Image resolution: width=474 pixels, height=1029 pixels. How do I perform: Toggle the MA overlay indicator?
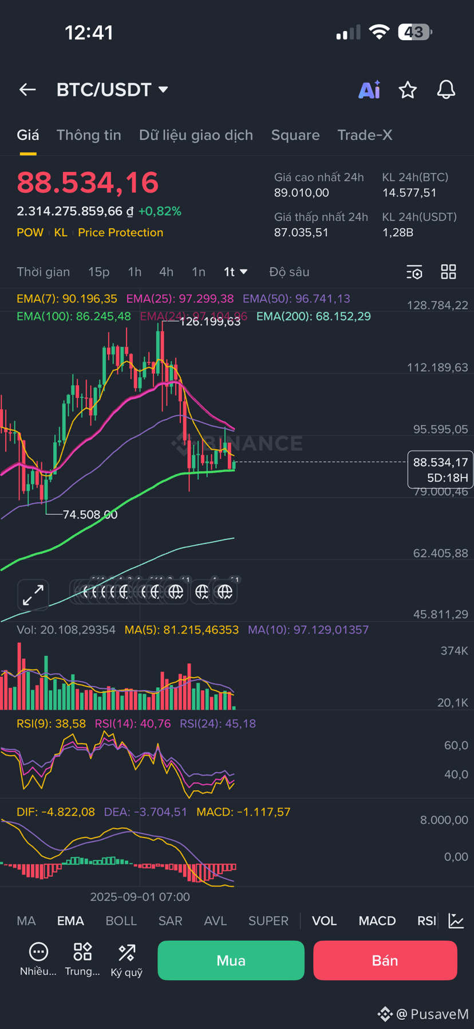coord(26,921)
